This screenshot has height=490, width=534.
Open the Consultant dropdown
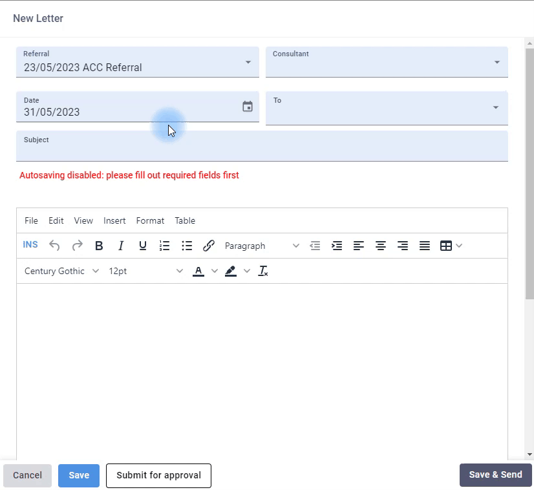497,61
